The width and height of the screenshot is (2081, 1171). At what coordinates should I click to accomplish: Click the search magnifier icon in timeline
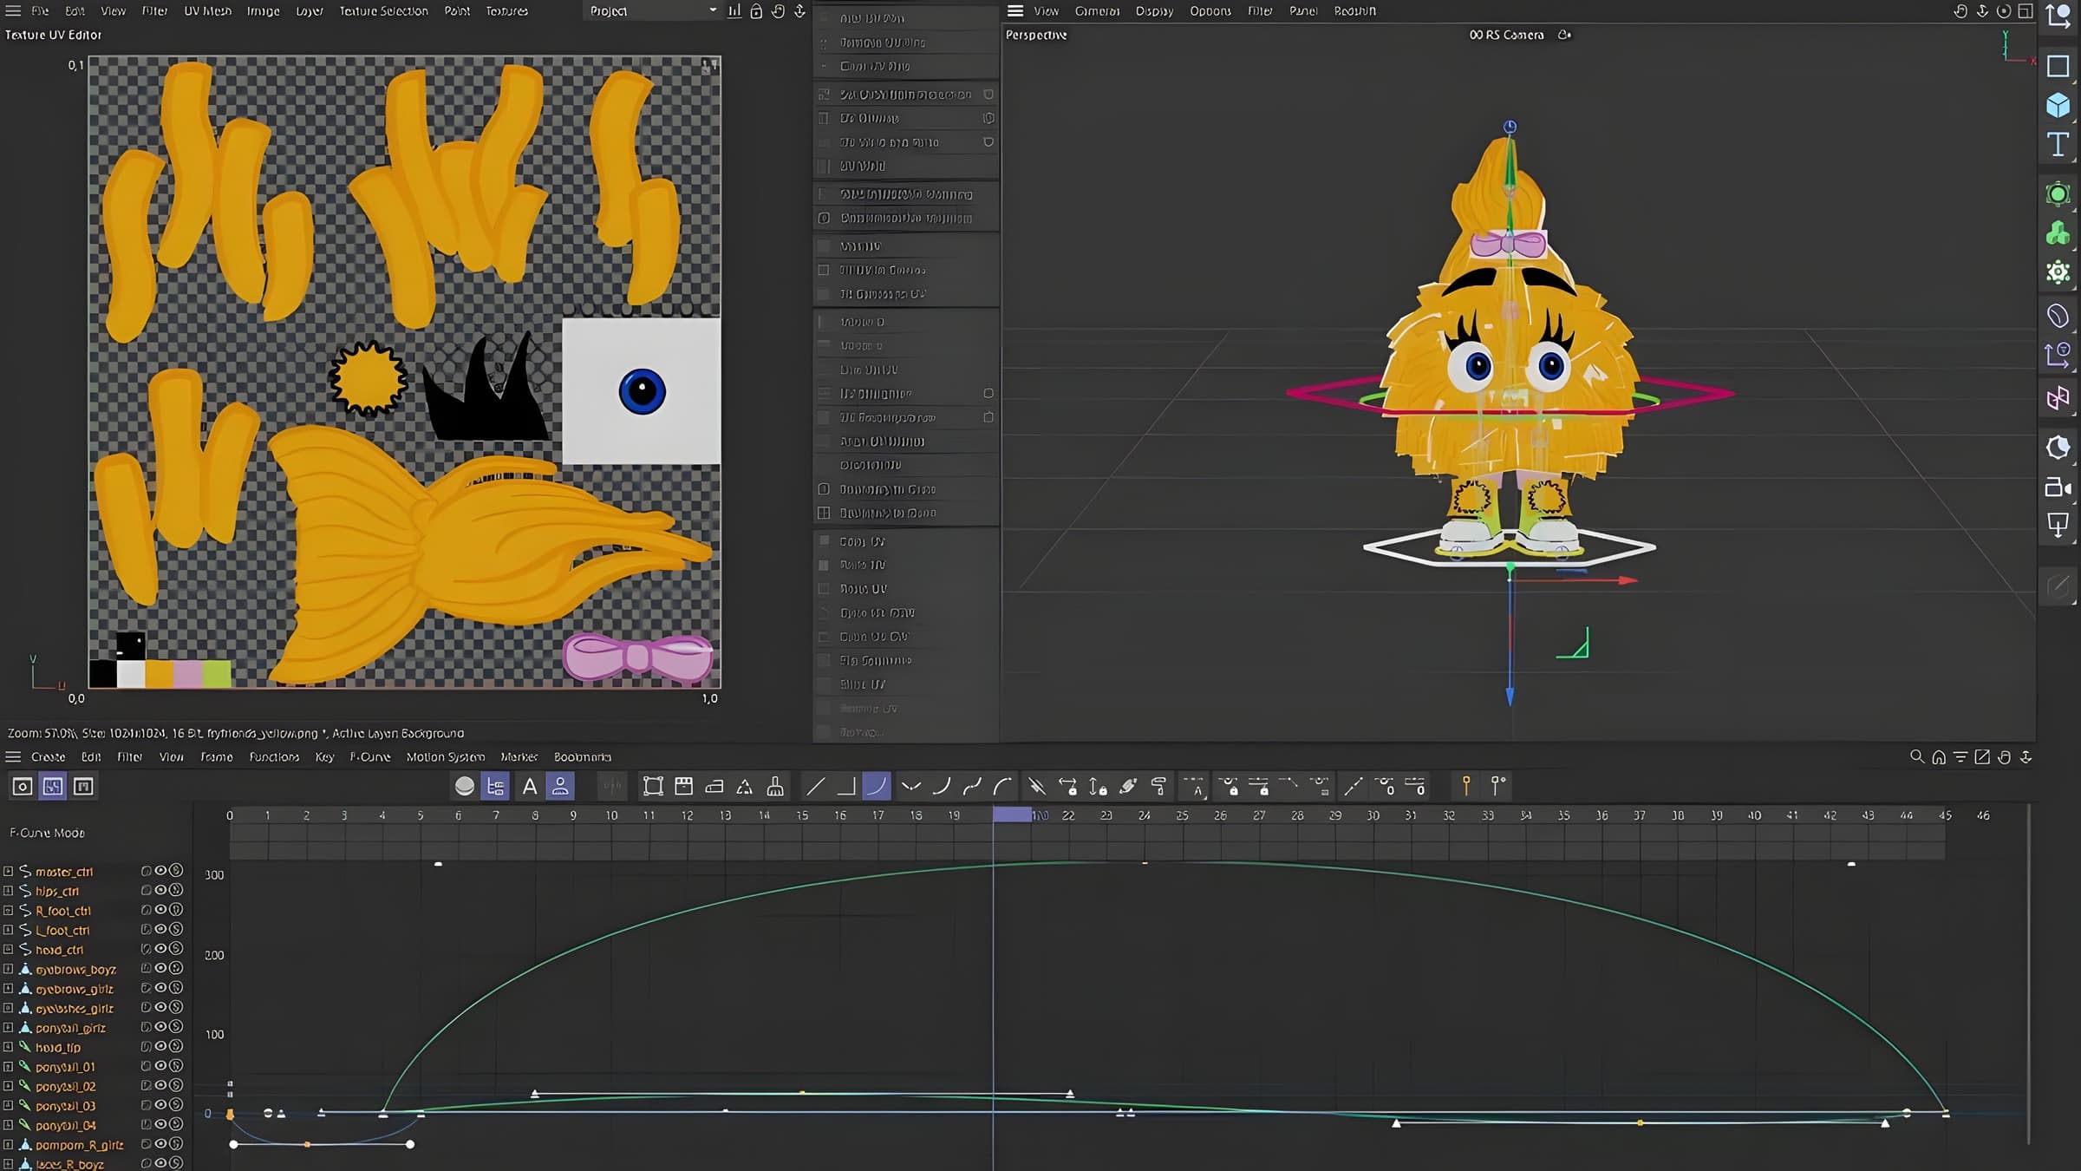pos(1916,756)
